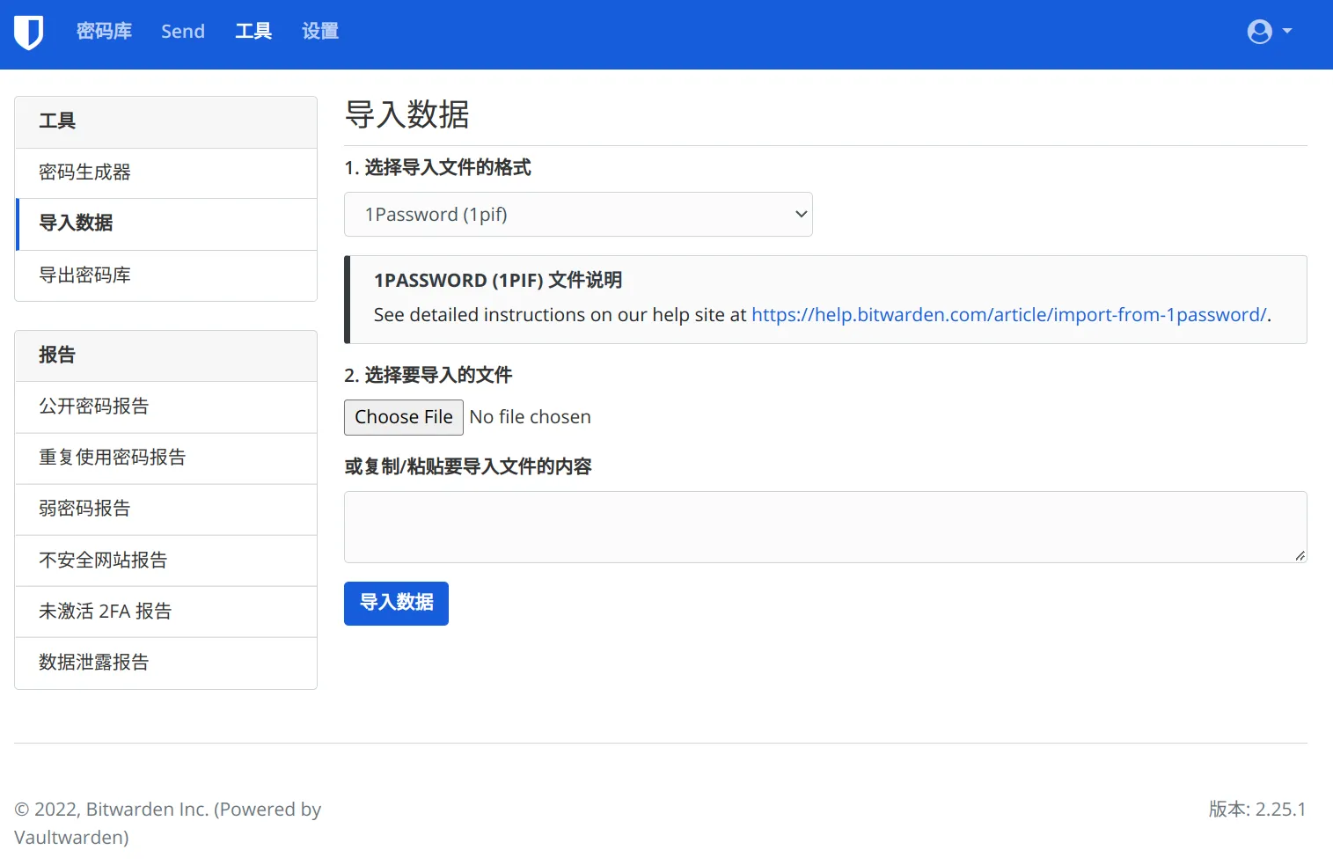This screenshot has width=1333, height=865.
Task: Open 公开密码报告 report
Action: tap(166, 407)
